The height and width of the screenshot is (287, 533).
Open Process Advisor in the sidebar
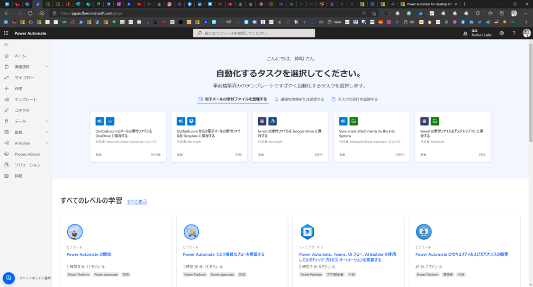[x=26, y=154]
